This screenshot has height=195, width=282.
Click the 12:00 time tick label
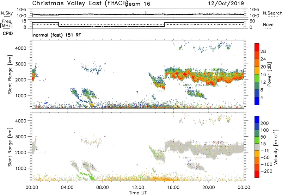click(x=138, y=188)
